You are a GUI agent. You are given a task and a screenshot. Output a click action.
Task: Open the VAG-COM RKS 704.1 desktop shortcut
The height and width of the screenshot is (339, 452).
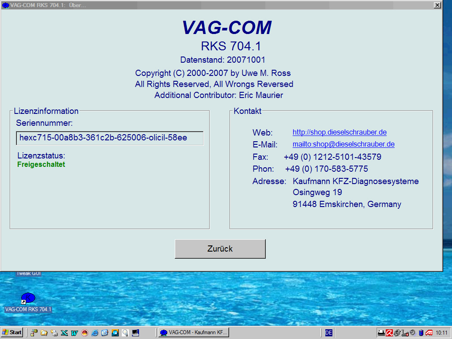pyautogui.click(x=28, y=303)
